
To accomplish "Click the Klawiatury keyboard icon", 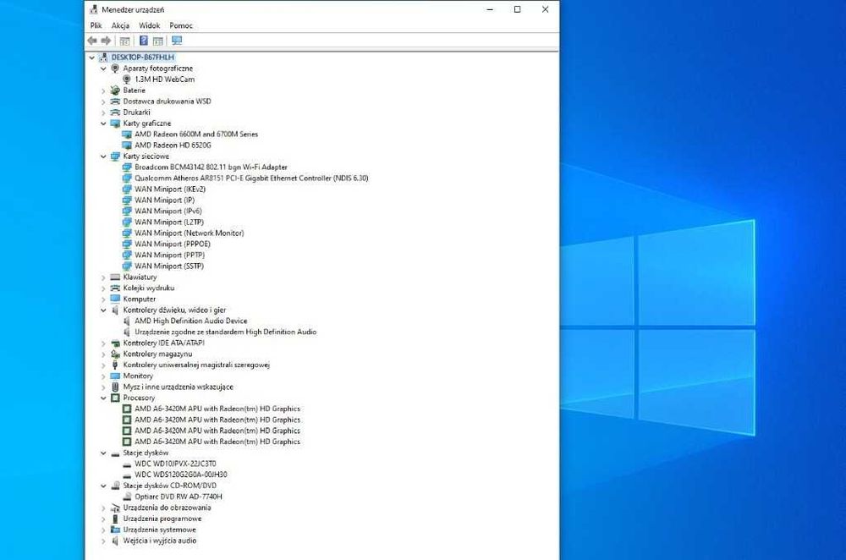I will point(115,277).
